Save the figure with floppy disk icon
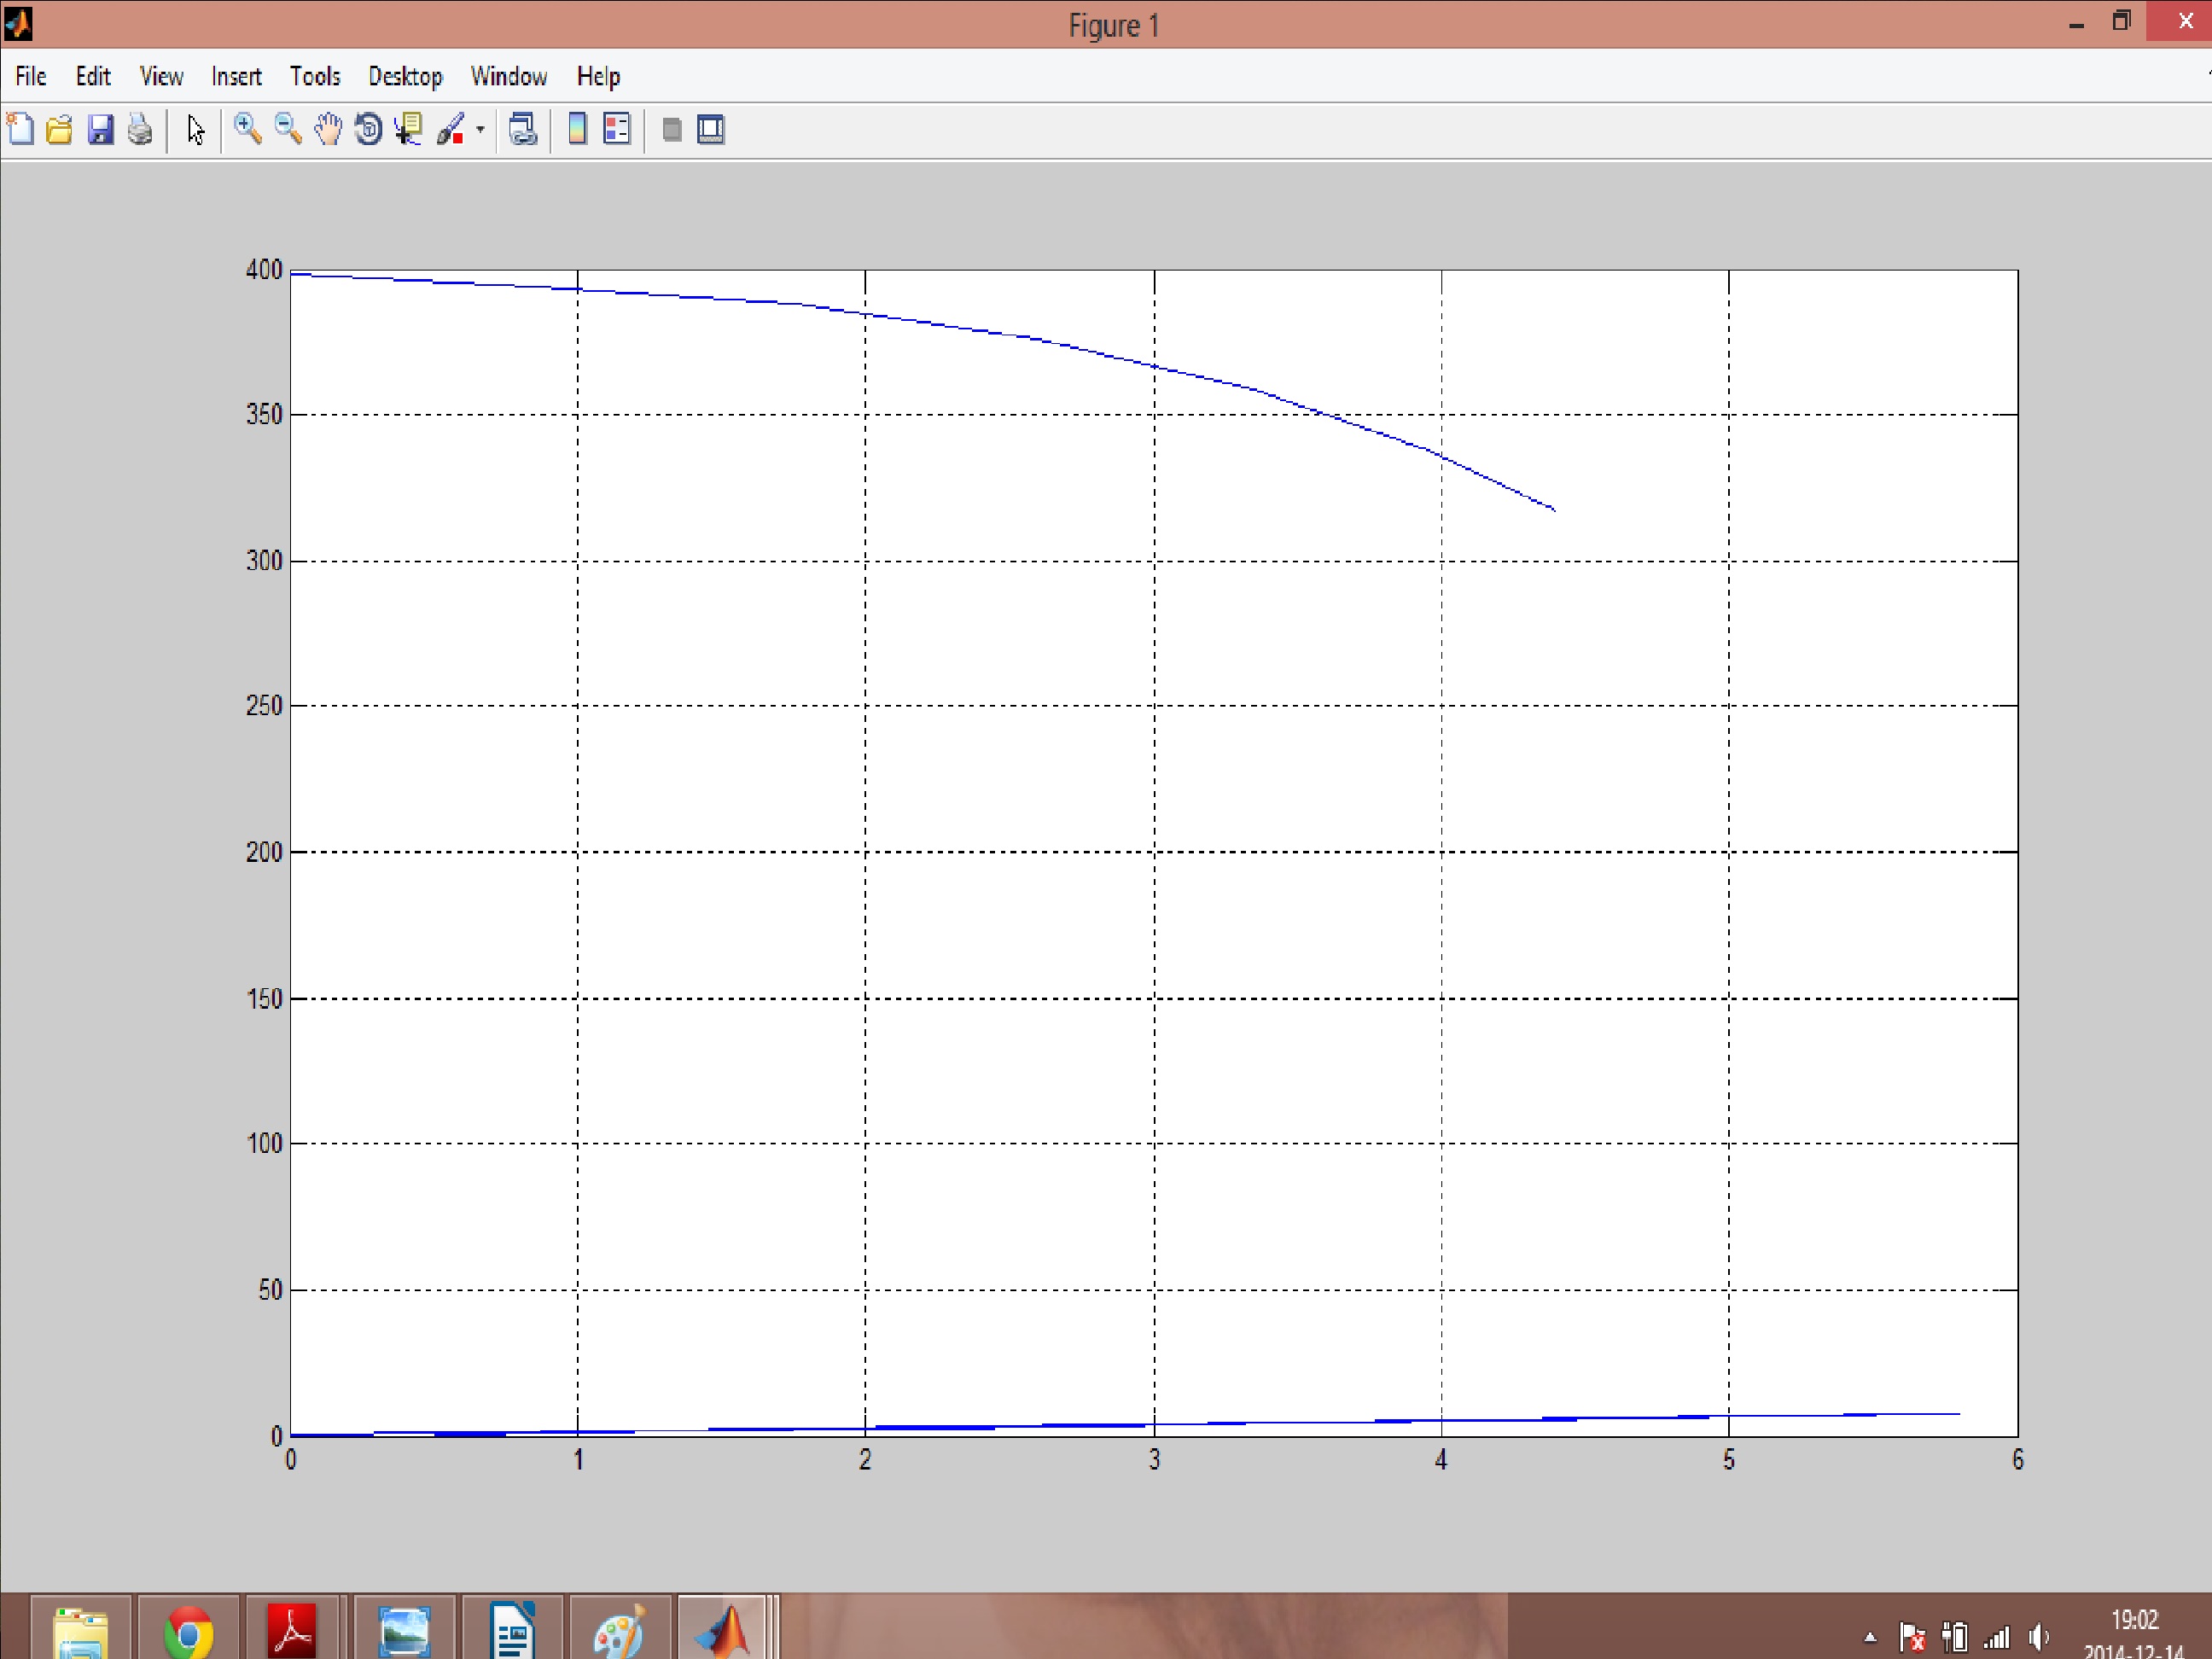This screenshot has height=1659, width=2212. [100, 130]
